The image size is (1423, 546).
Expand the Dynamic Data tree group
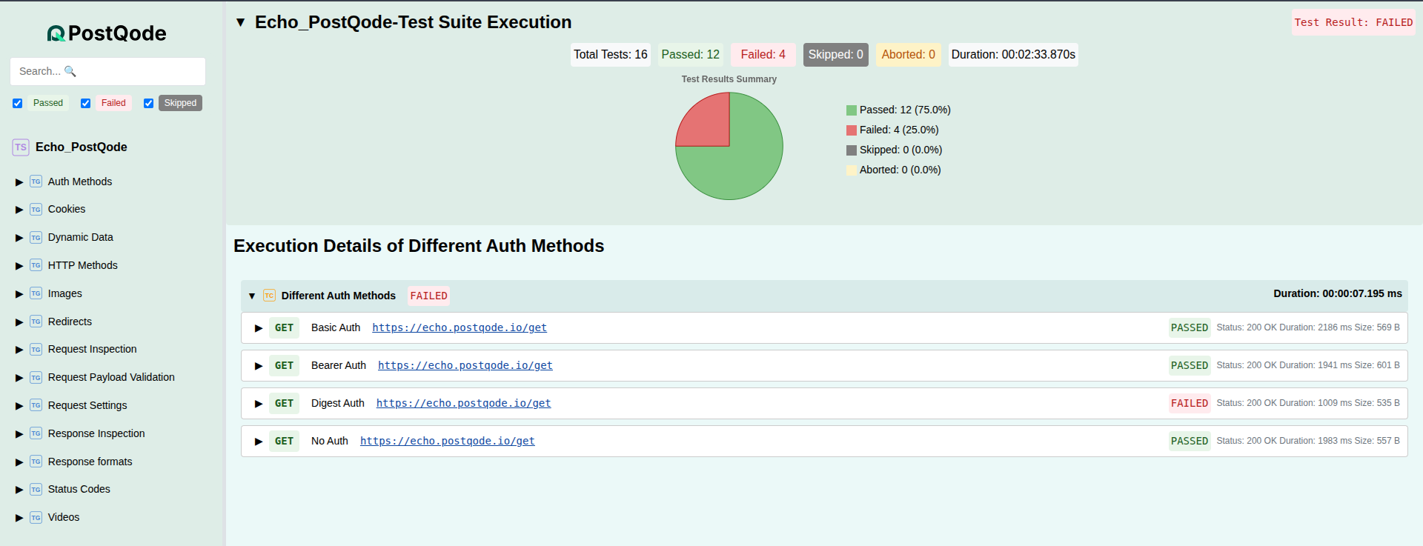pos(19,239)
